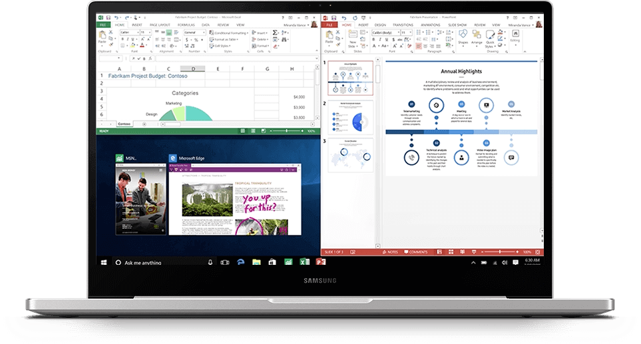Click Paste icon in PowerPoint Clipboard group
This screenshot has width=641, height=344.
(329, 35)
